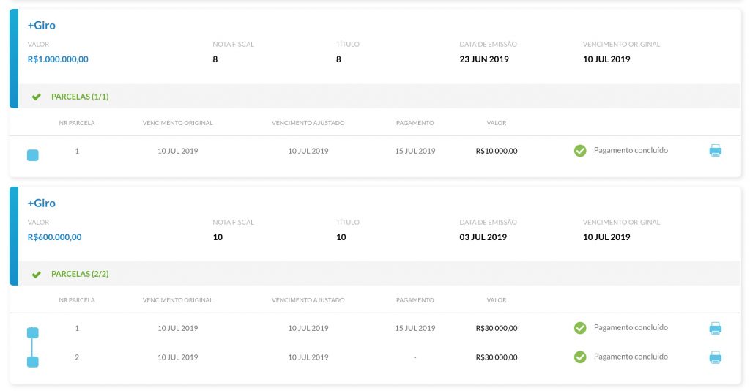Image resolution: width=750 pixels, height=391 pixels.
Task: Select blue marker for installment 1 in second card
Action: [x=32, y=332]
